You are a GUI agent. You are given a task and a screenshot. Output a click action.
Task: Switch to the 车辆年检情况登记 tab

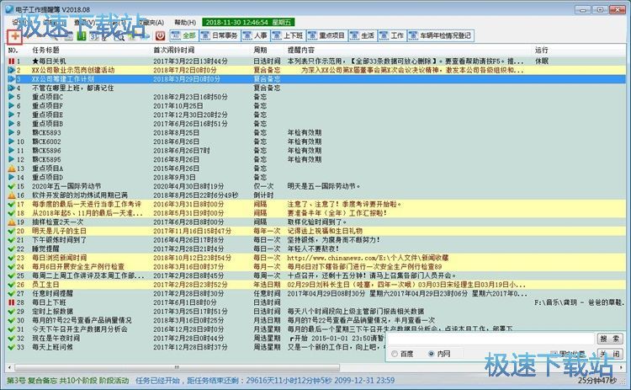(440, 36)
